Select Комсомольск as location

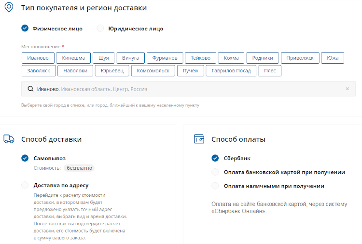click(x=153, y=71)
